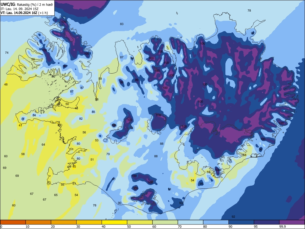305x229 pixels.
Task: Click the medium blue 80–90 legend swatch
Action: pos(216,222)
